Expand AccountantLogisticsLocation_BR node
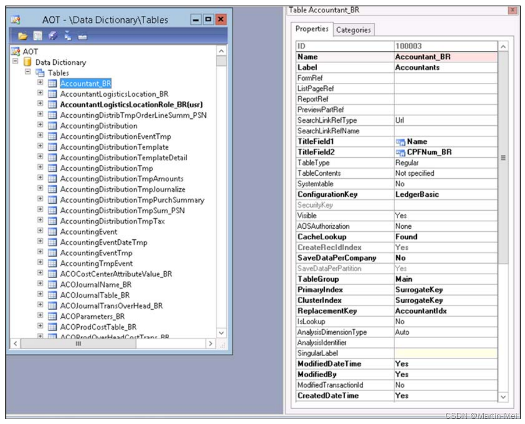 click(40, 93)
